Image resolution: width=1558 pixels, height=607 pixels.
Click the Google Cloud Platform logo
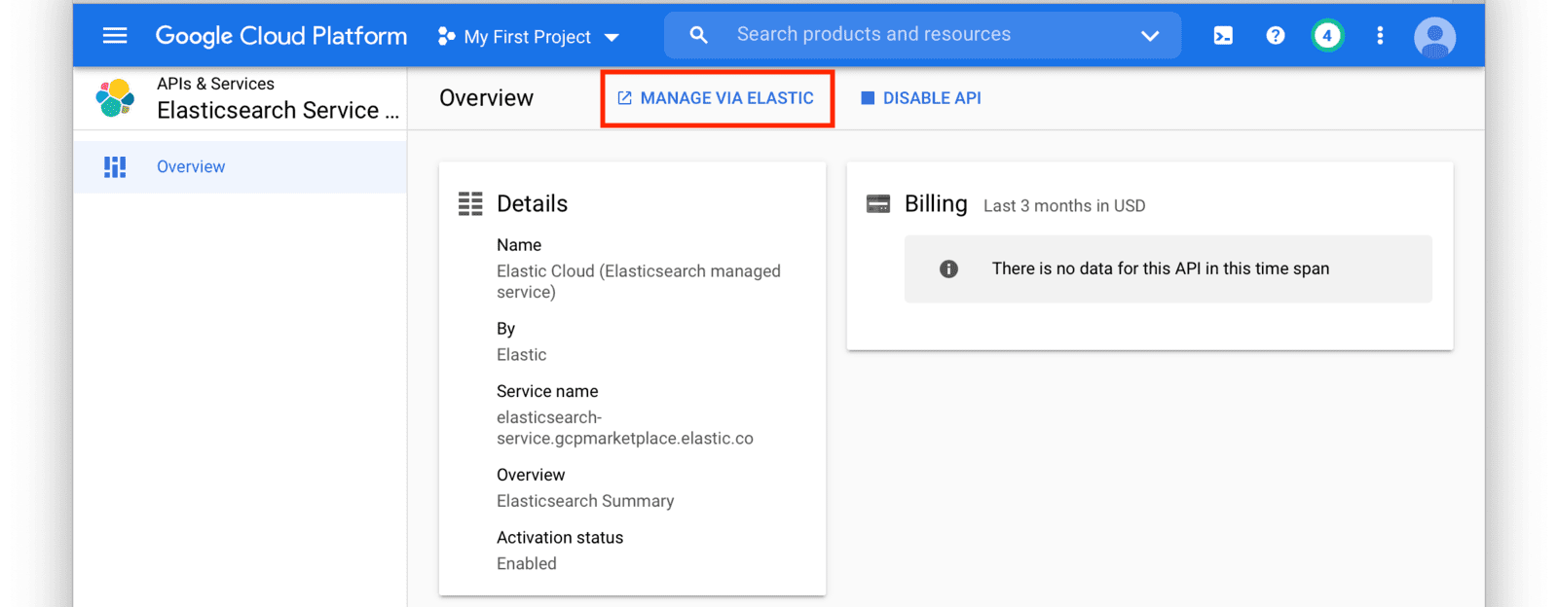click(281, 36)
